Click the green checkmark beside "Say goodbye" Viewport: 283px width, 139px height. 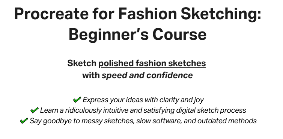24,121
